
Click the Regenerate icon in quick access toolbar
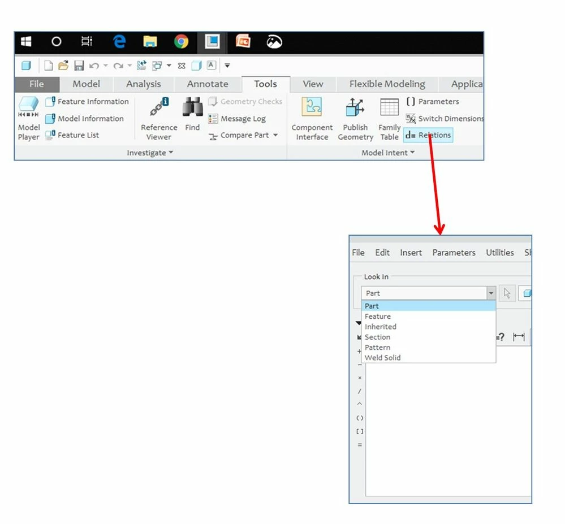[x=141, y=66]
